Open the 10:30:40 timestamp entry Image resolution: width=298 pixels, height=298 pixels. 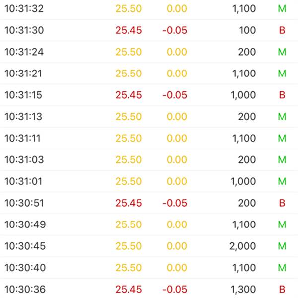pos(25,268)
